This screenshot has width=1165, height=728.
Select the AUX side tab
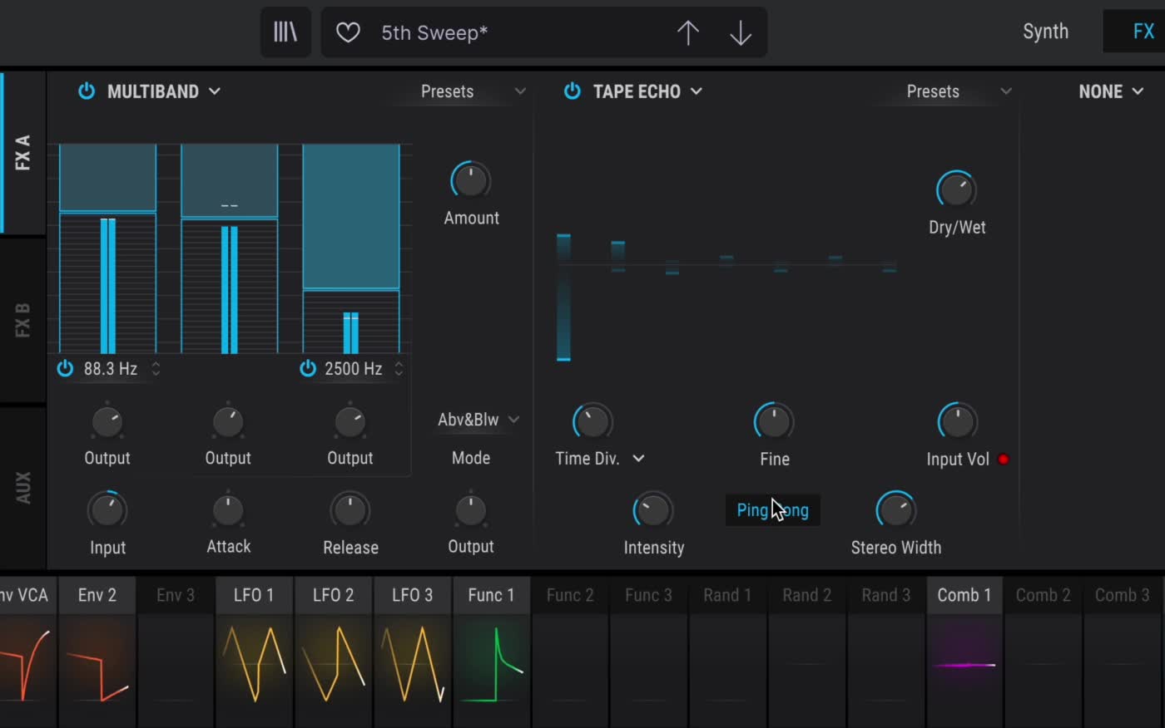(x=22, y=488)
